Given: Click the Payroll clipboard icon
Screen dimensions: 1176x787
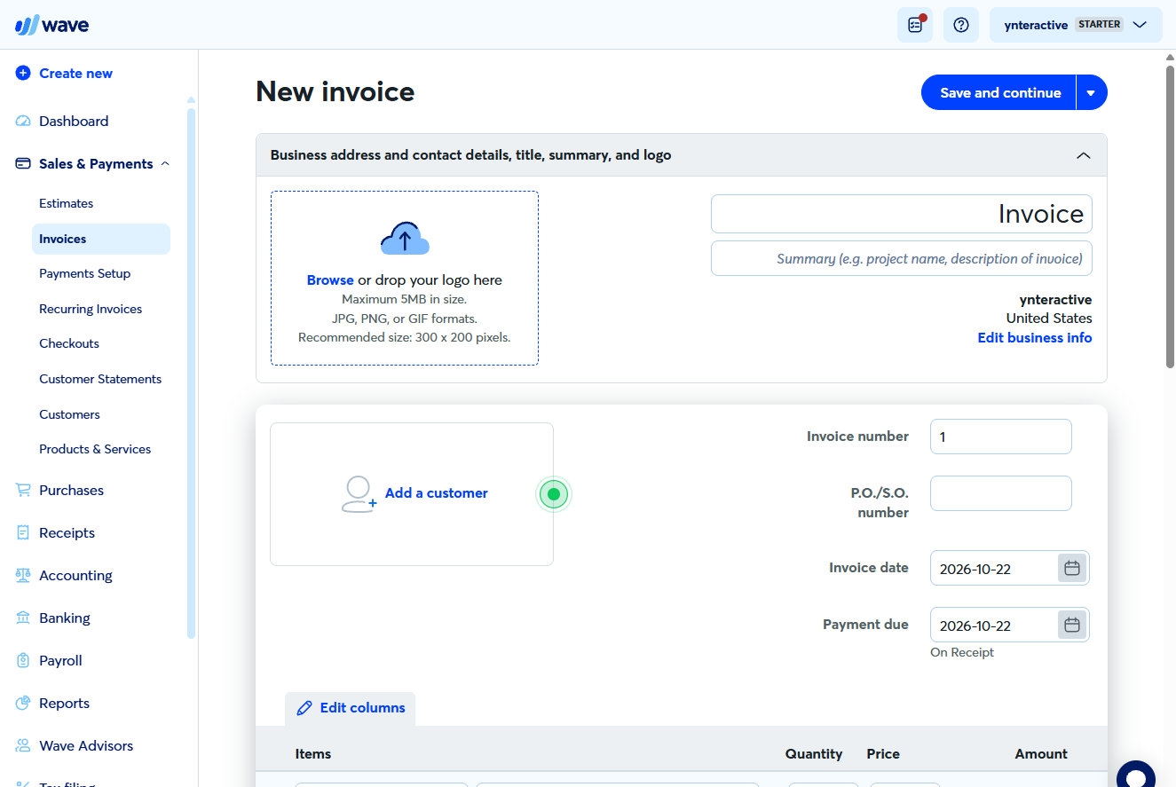Looking at the screenshot, I should click(23, 661).
